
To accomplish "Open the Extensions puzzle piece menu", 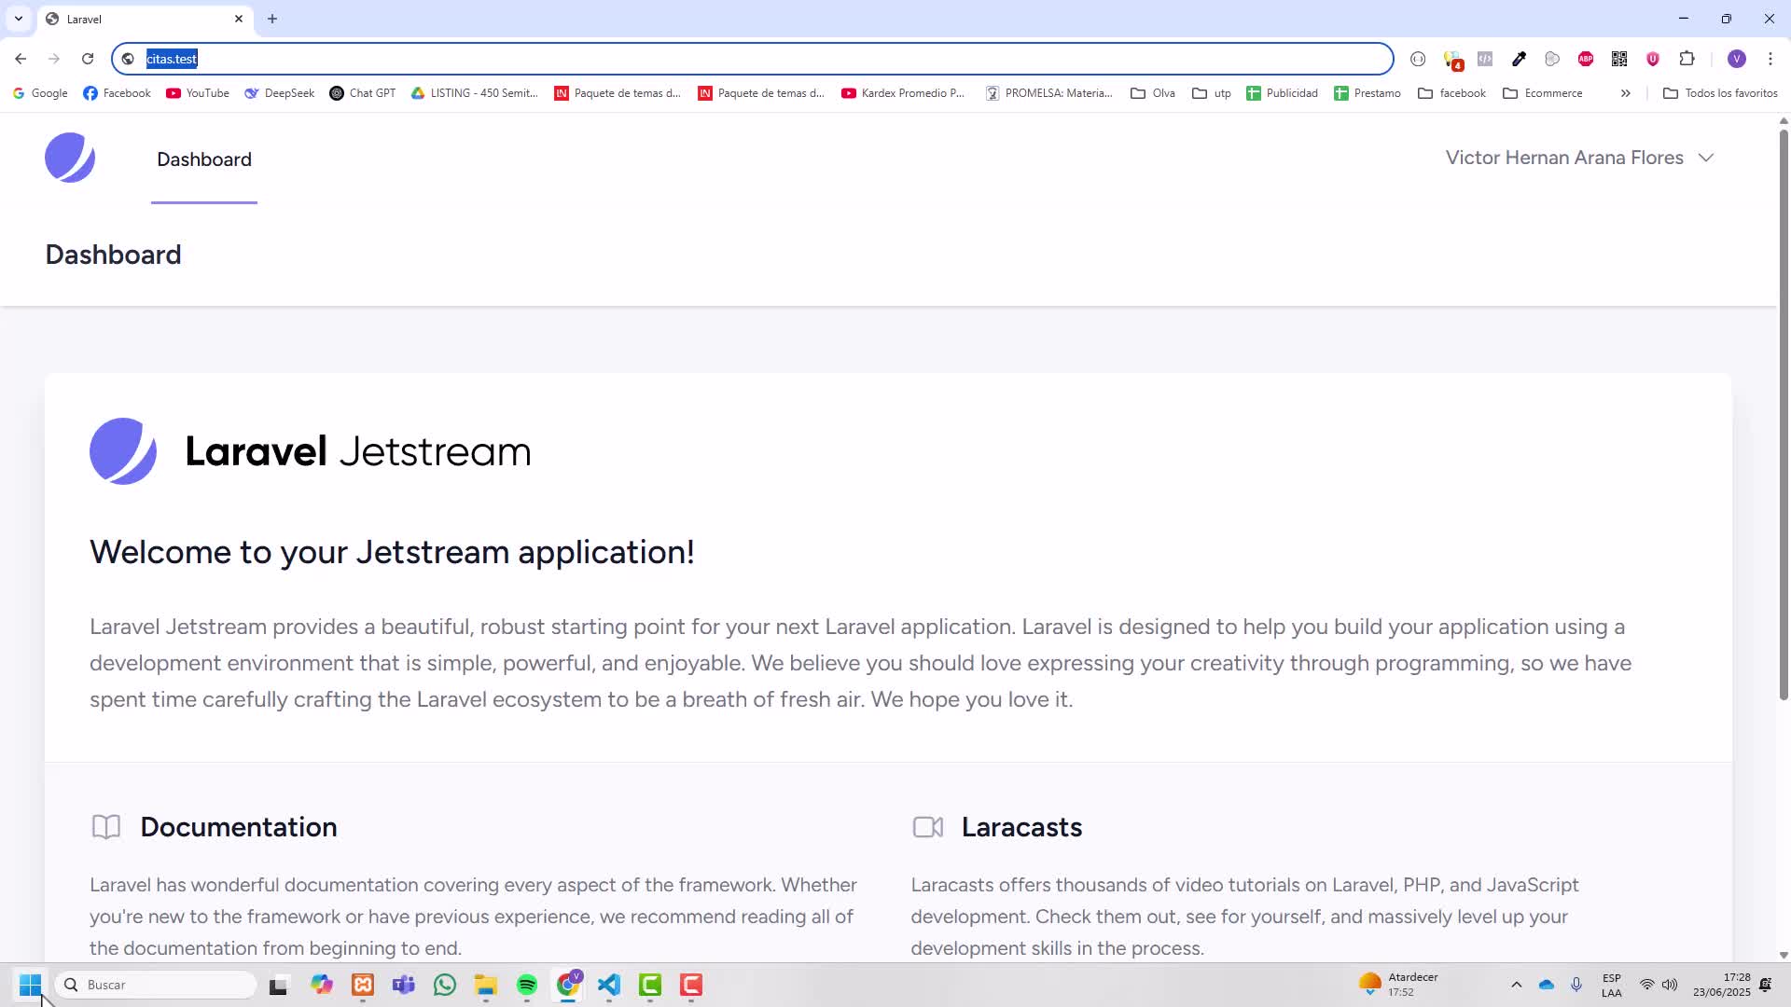I will [x=1687, y=59].
